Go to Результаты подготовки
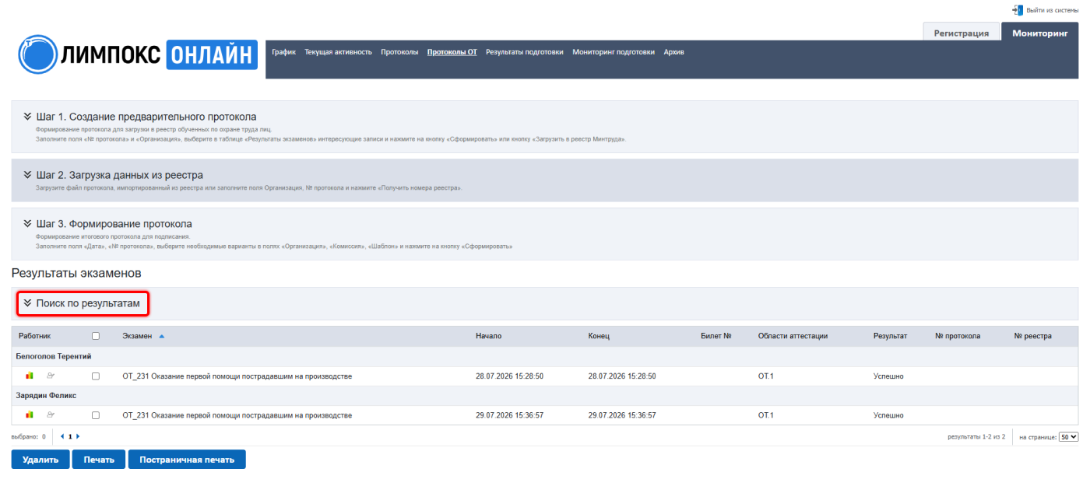 (x=525, y=52)
